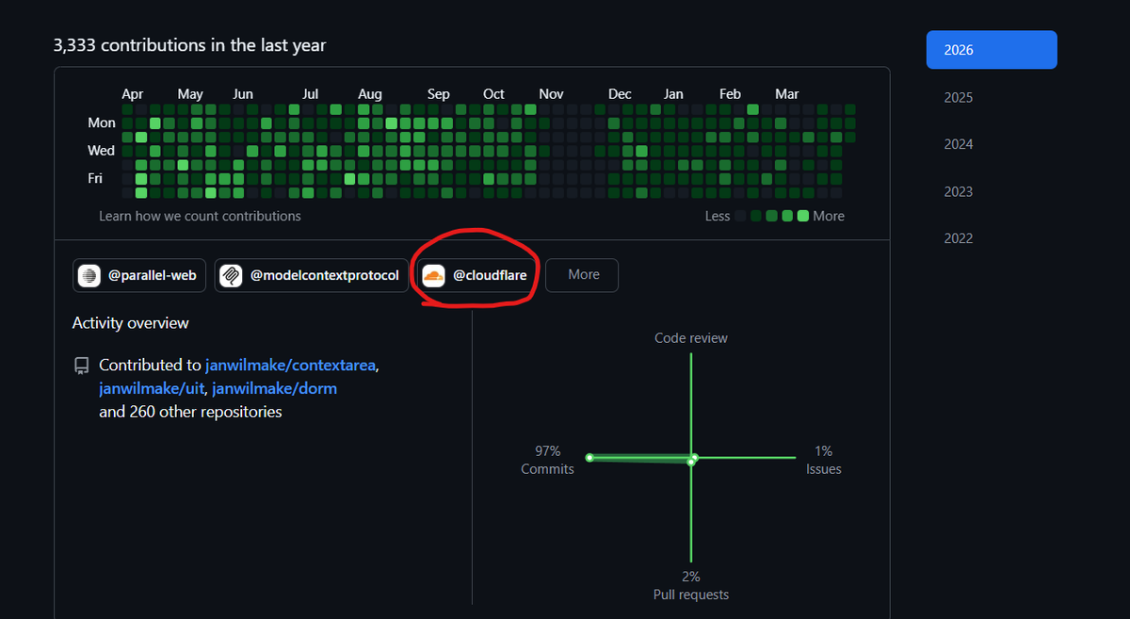
Task: Click the Nov month label on the calendar
Action: click(551, 94)
